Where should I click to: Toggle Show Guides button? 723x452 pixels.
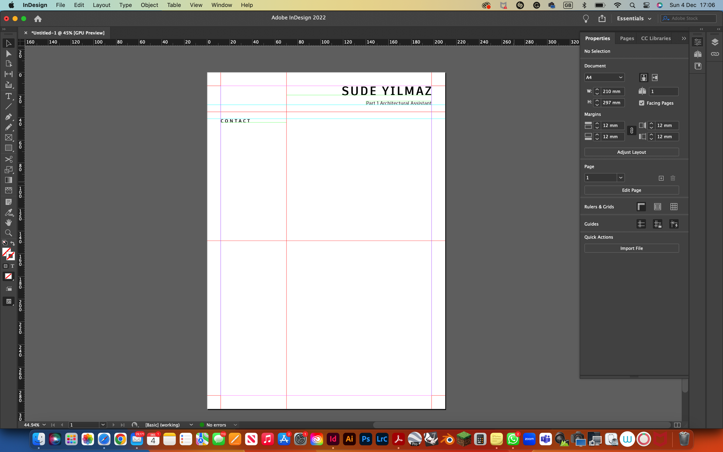click(x=641, y=224)
